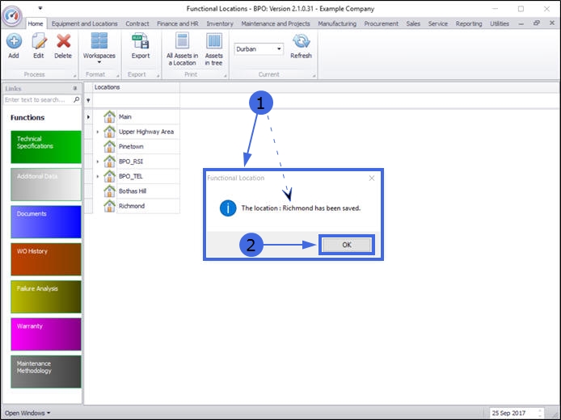Open the Procurement tab
The image size is (561, 420).
pos(381,23)
